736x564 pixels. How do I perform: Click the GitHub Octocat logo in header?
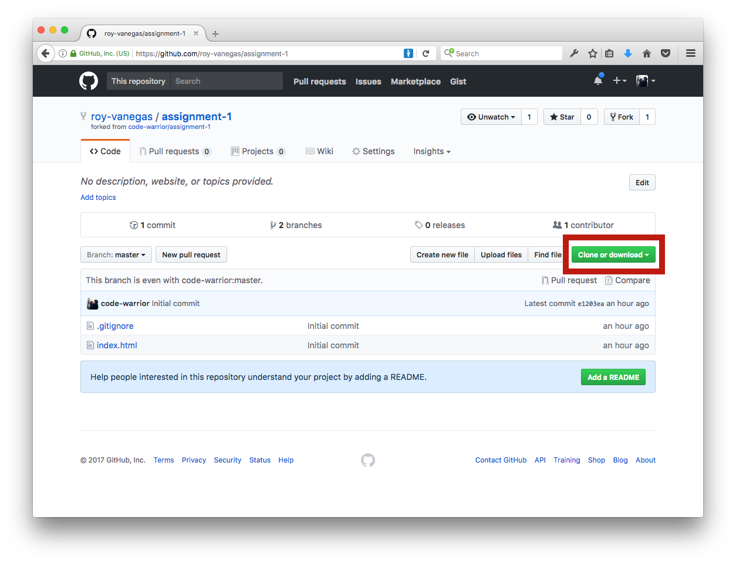coord(89,81)
